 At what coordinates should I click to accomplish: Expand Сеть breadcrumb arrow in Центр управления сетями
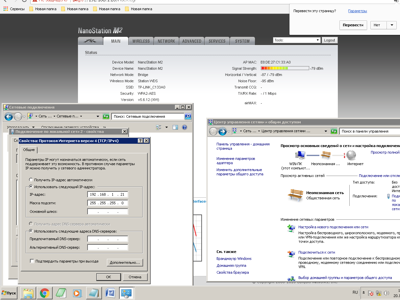pyautogui.click(x=258, y=131)
